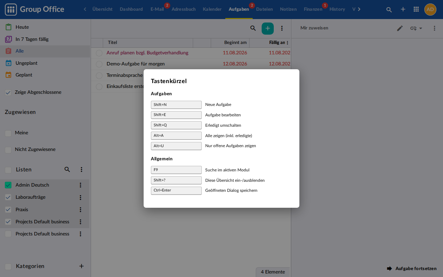Toggle the select-all Listen checkbox
This screenshot has width=443, height=277.
point(8,170)
